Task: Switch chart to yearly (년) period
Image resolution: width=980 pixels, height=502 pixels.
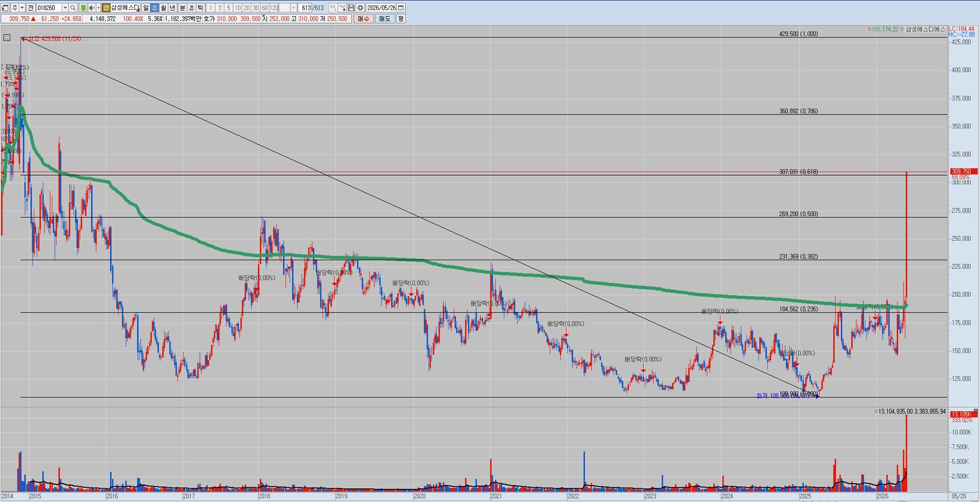Action: tap(173, 8)
